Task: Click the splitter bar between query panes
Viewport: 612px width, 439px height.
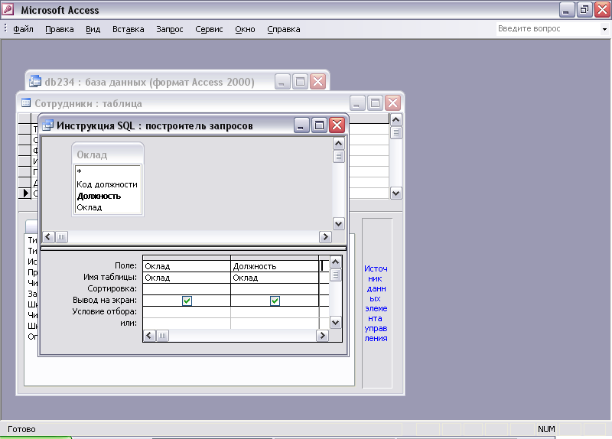Action: 194,249
